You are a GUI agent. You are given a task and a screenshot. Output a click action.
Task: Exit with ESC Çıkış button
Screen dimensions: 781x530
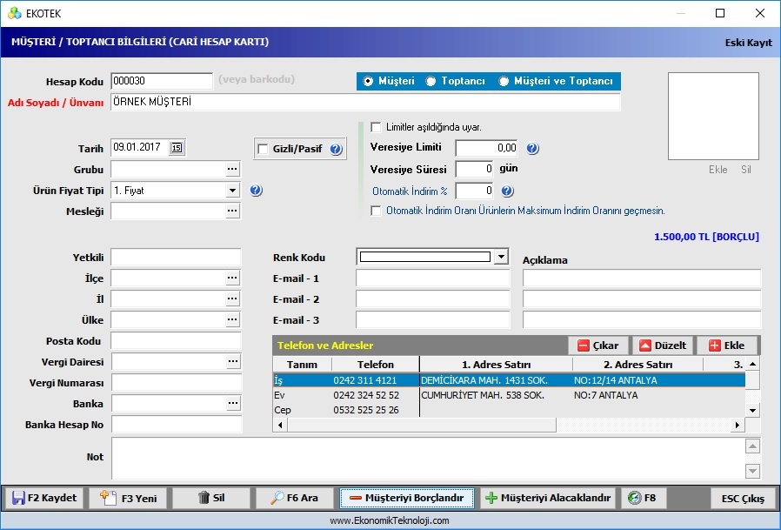point(743,498)
